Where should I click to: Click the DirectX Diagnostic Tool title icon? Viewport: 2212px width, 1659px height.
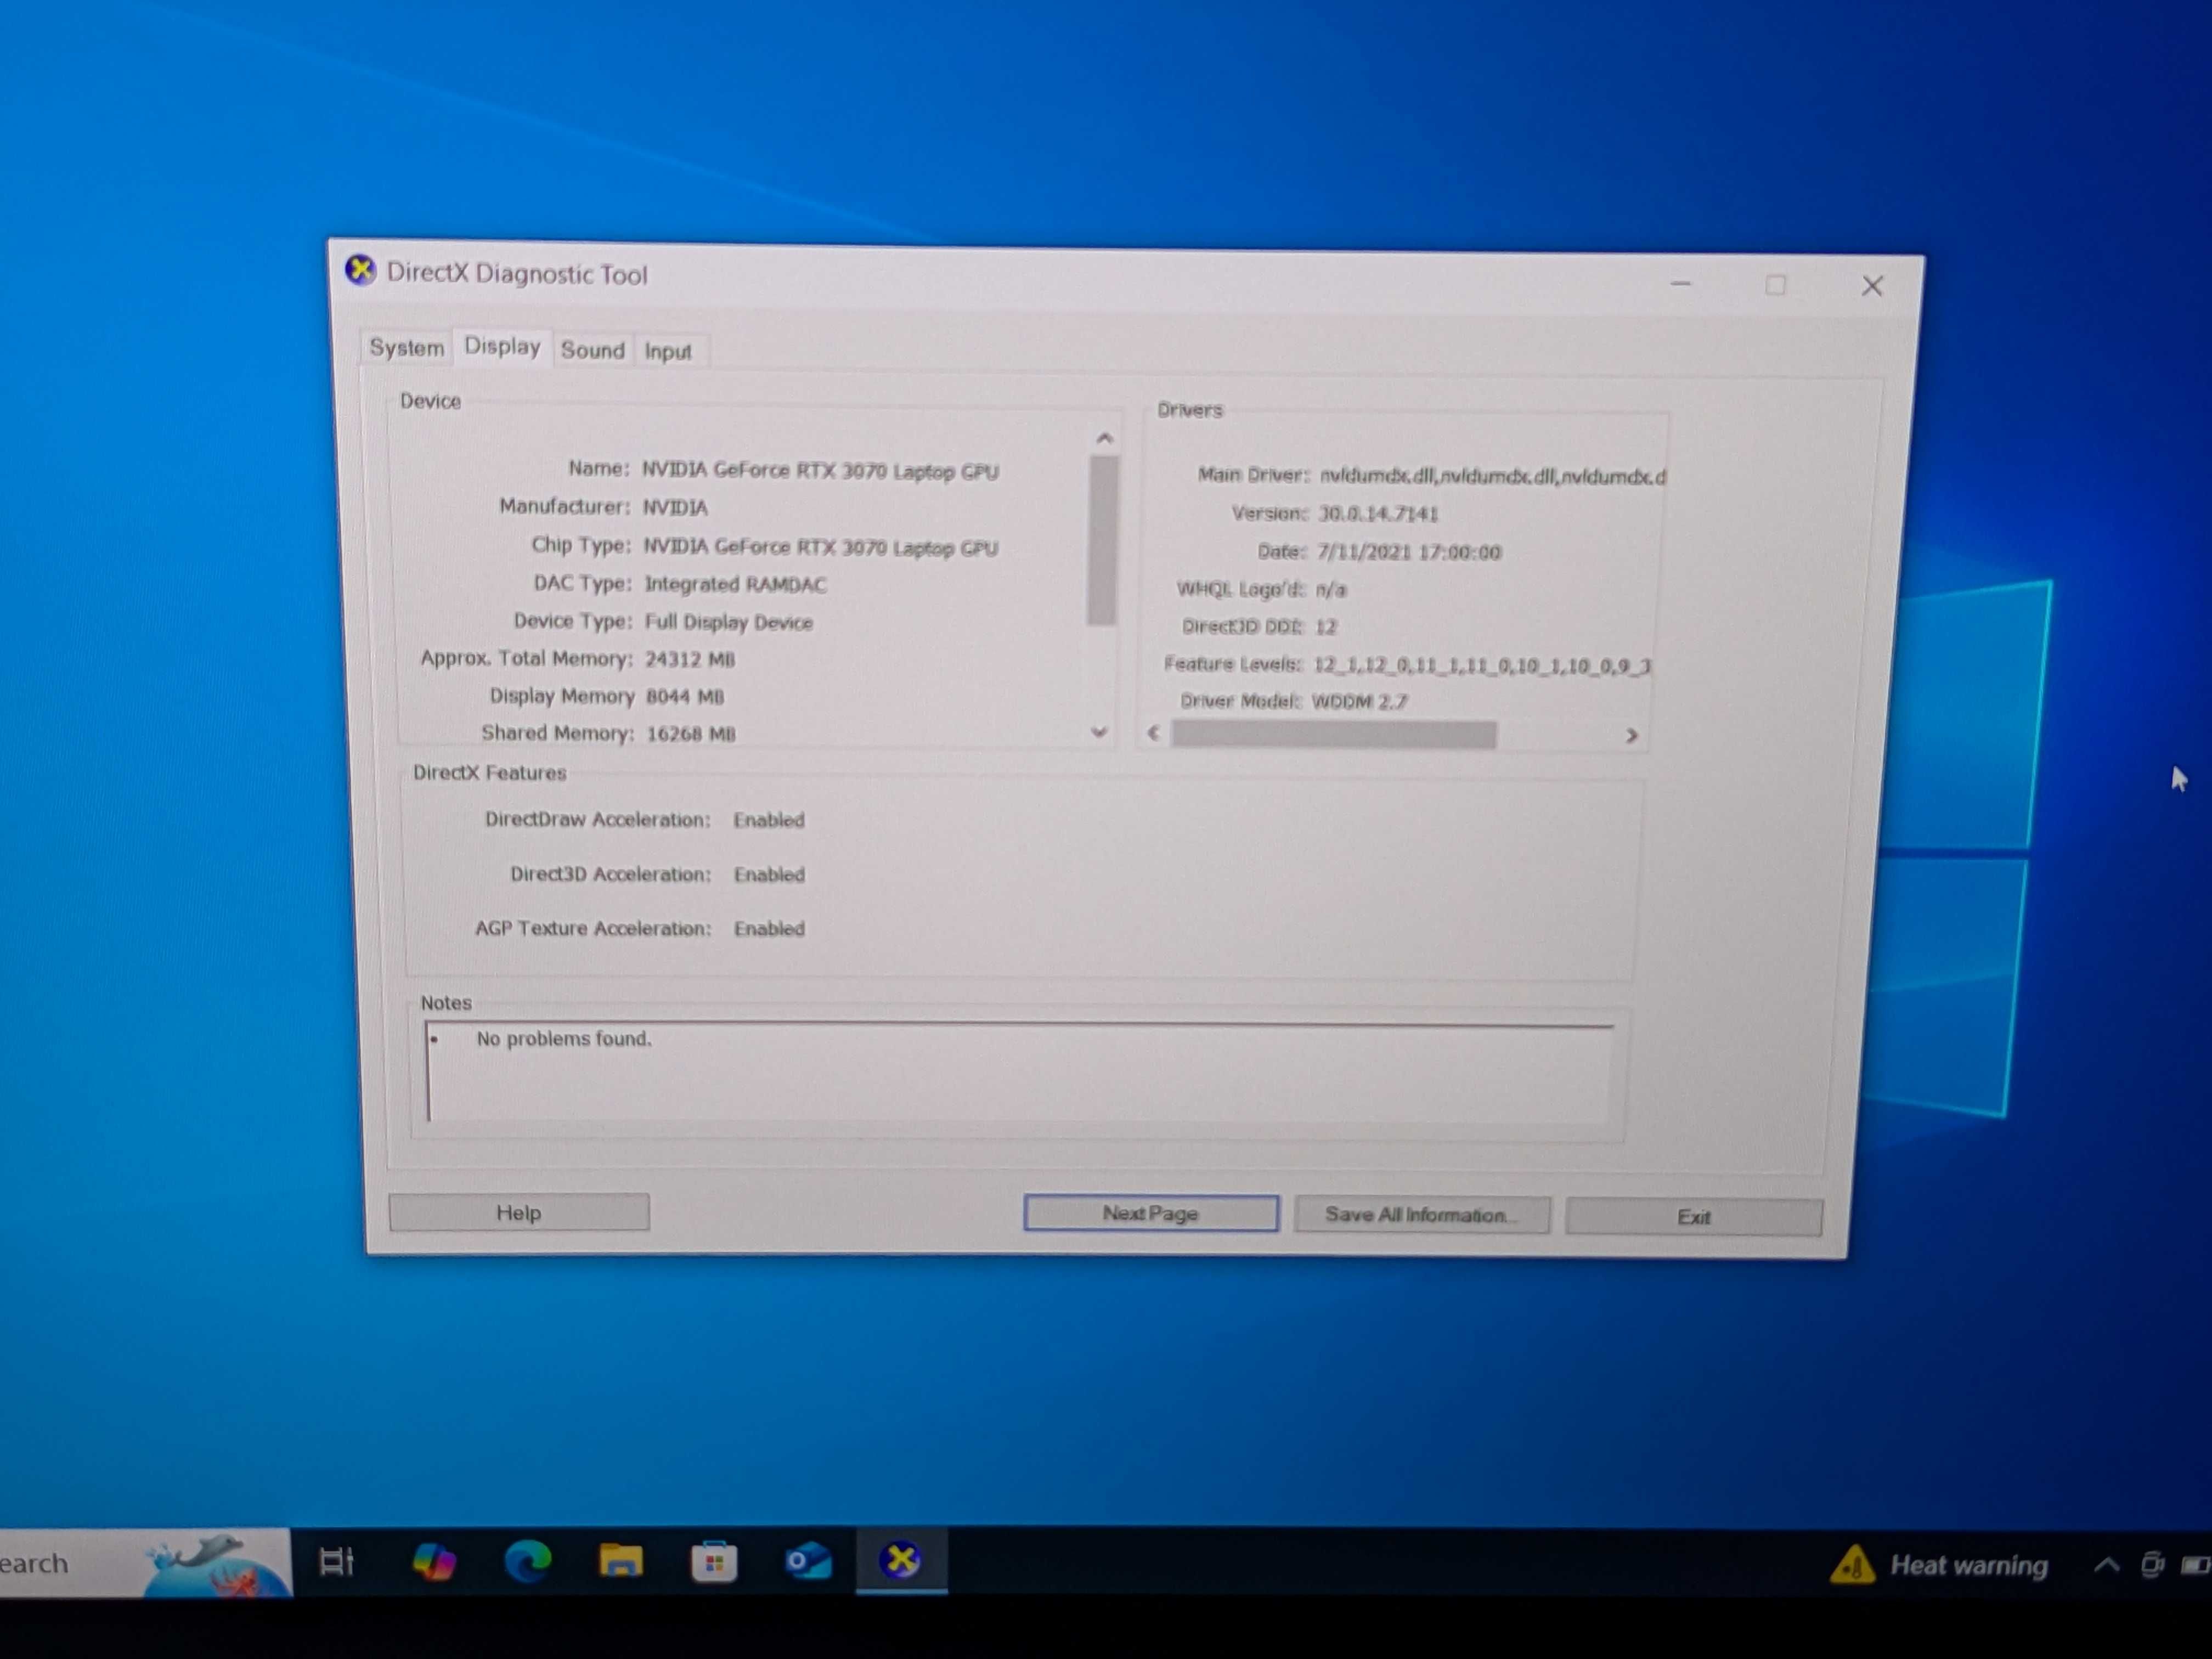(x=360, y=270)
